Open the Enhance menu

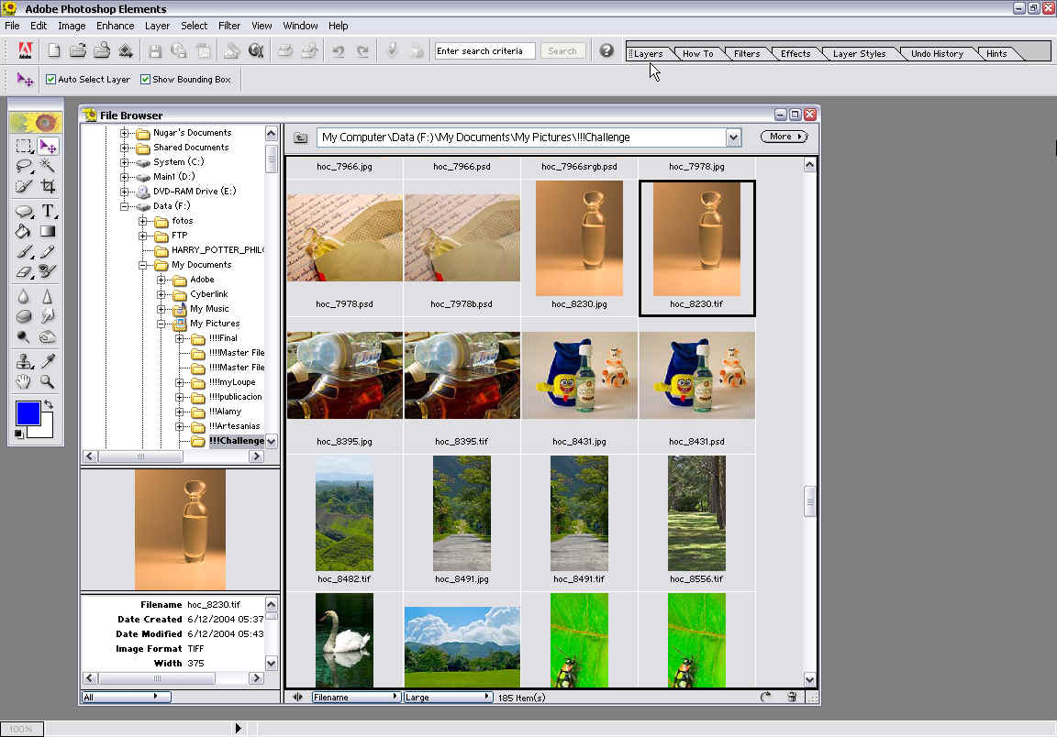click(116, 26)
